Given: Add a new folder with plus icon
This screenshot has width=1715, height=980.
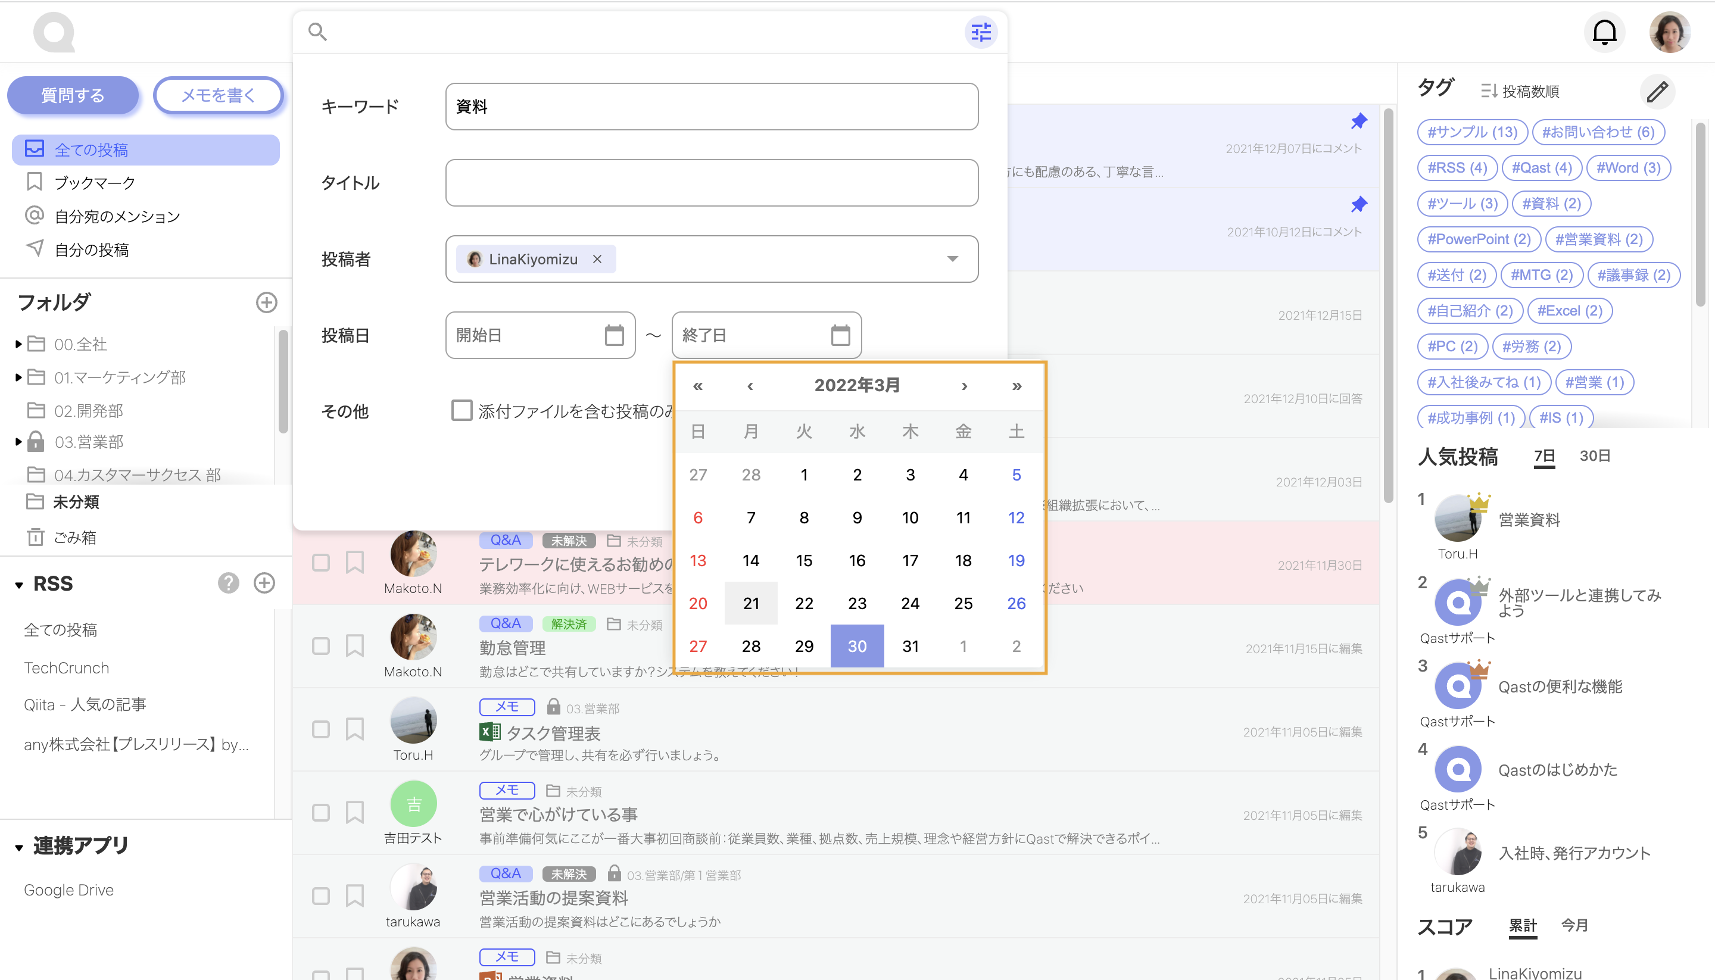Looking at the screenshot, I should click(267, 302).
